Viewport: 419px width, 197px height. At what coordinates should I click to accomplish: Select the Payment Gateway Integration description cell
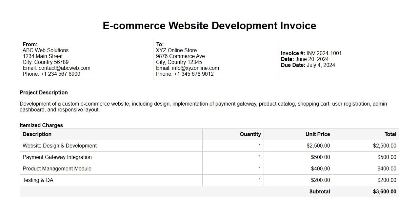pyautogui.click(x=57, y=157)
